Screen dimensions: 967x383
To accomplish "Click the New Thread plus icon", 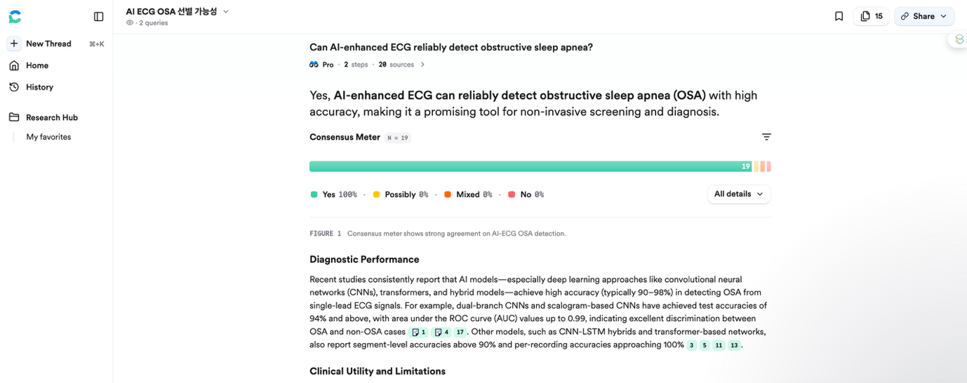I will [x=14, y=43].
